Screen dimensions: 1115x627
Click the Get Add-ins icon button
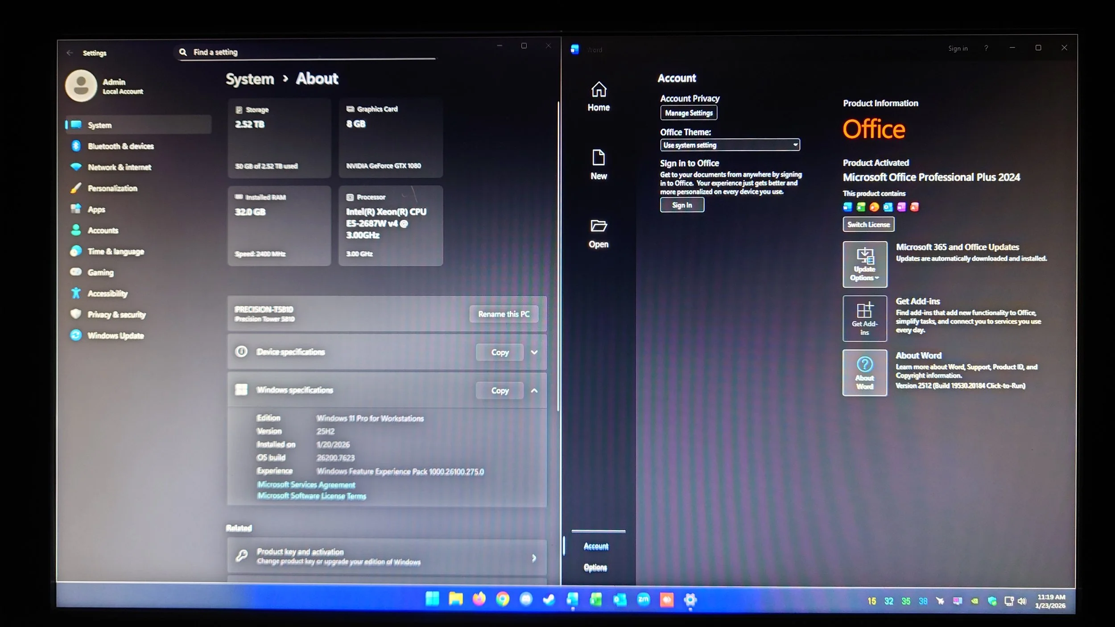click(x=864, y=318)
